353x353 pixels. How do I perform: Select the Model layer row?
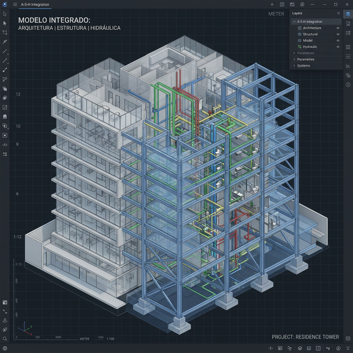[x=316, y=41]
